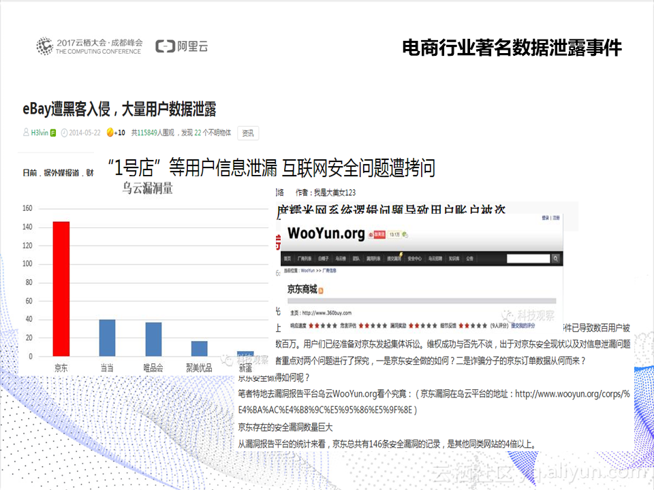Click the text 京东存在的安全漏洞数量巨大
This screenshot has width=654, height=490.
tap(285, 427)
